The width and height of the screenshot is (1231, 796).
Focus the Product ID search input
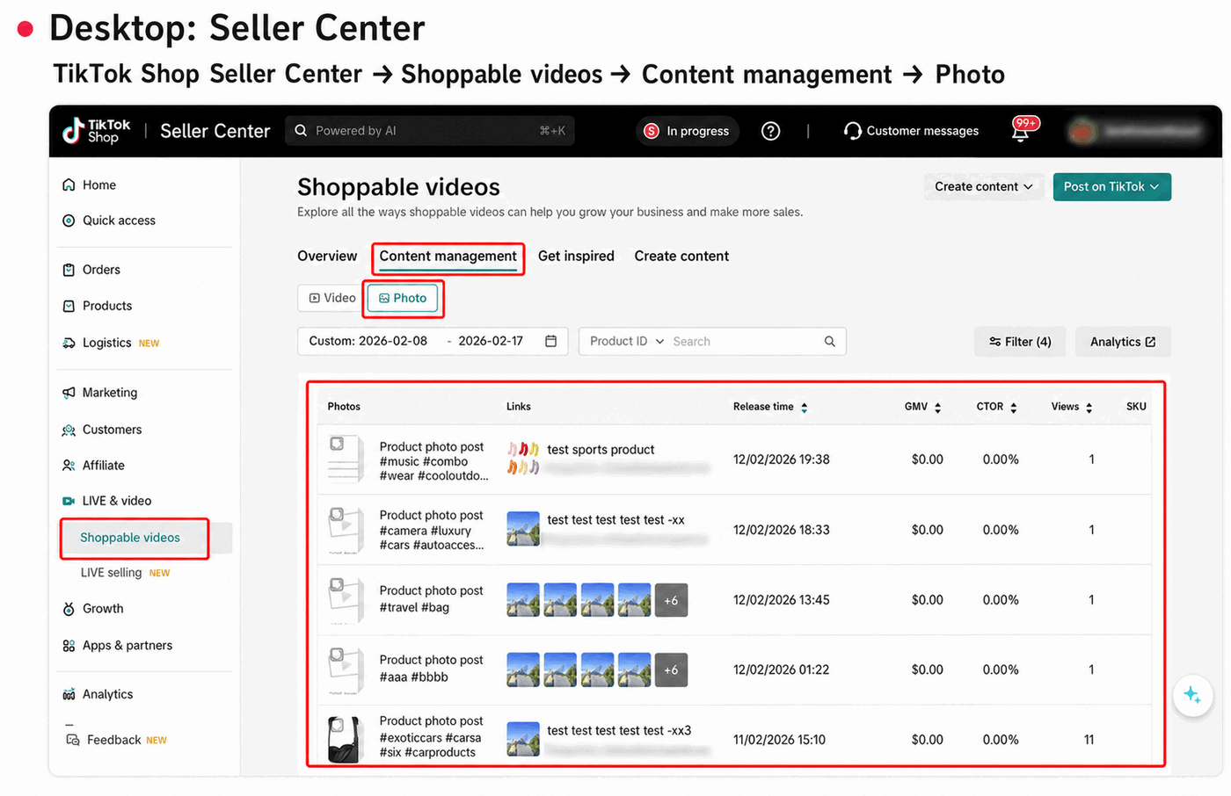[x=746, y=342]
